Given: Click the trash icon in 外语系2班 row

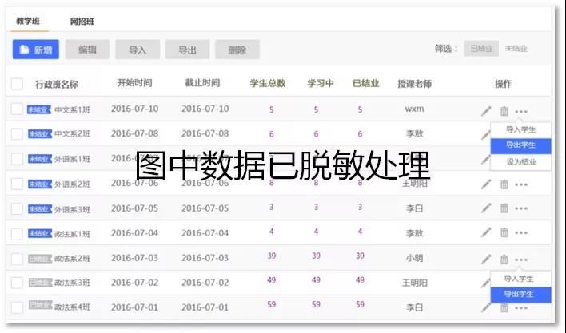Looking at the screenshot, I should [504, 184].
